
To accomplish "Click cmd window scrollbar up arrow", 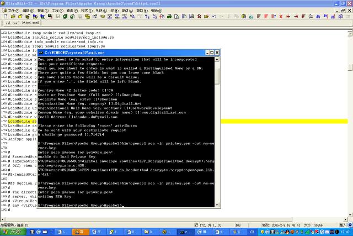I will coord(217,59).
